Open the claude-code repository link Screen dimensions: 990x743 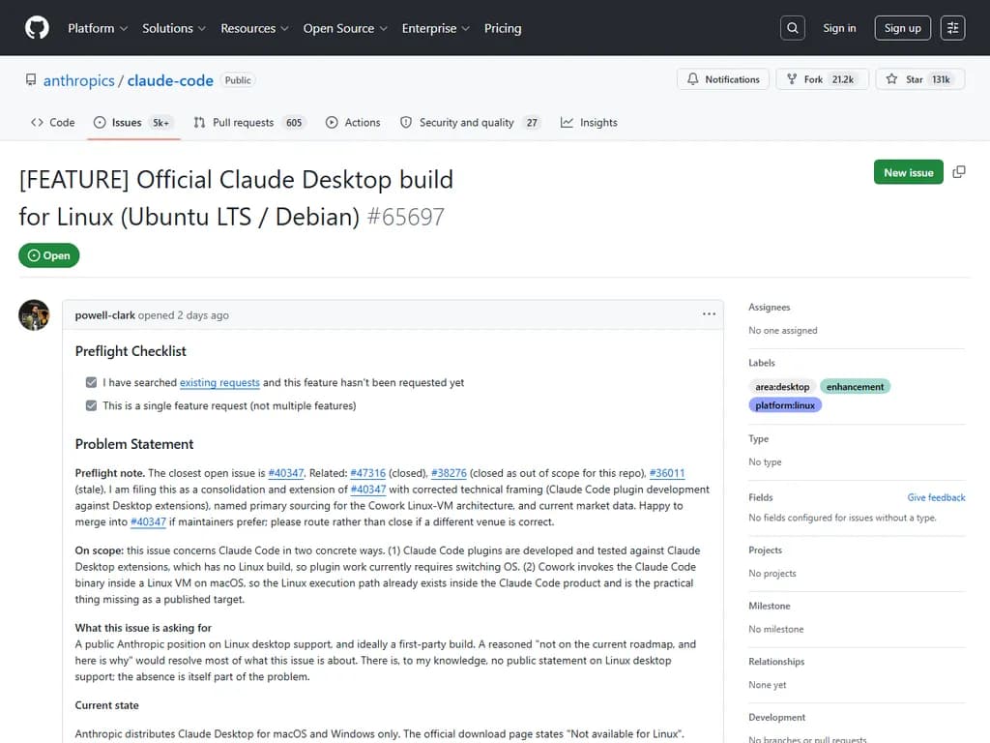[x=170, y=80]
